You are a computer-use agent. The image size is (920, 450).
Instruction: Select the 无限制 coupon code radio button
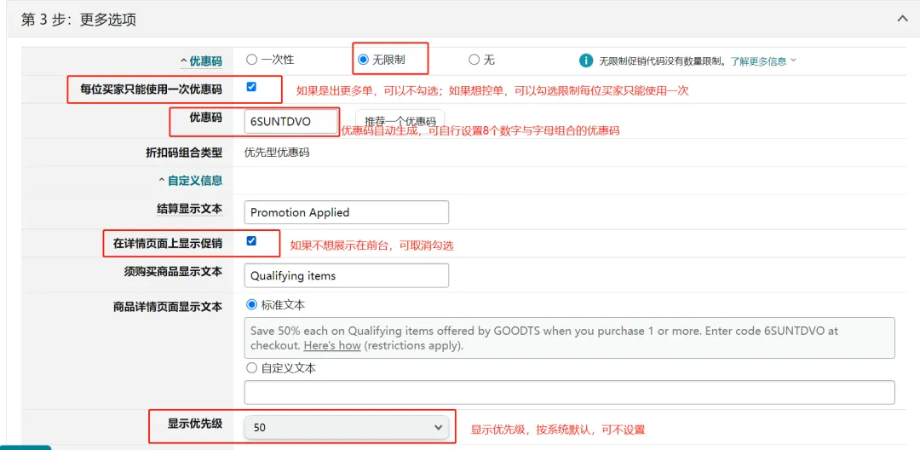(x=363, y=60)
